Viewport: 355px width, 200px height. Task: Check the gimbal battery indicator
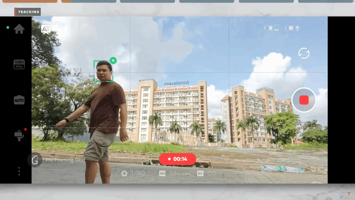[292, 28]
